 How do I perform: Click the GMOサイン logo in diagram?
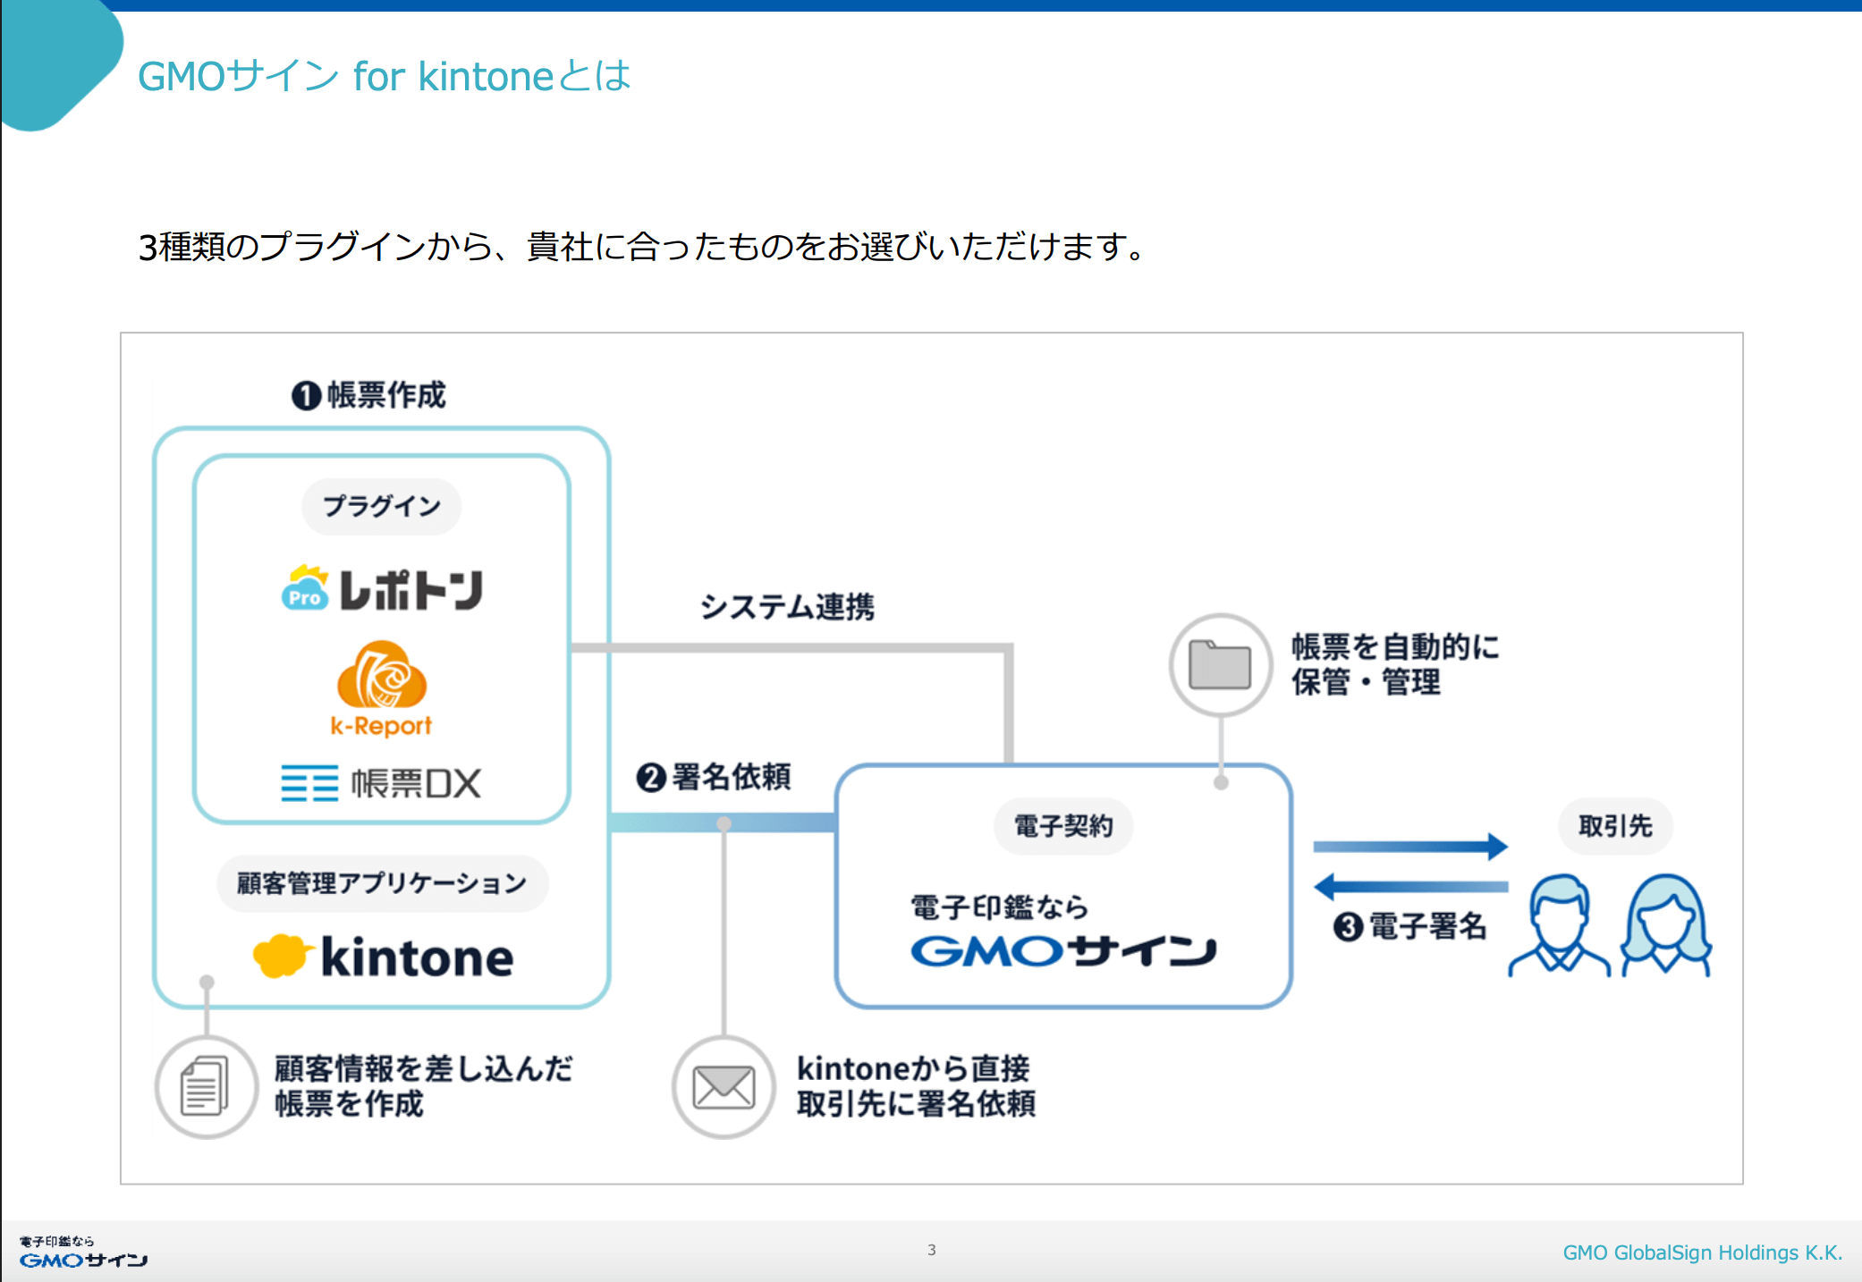click(x=1062, y=950)
